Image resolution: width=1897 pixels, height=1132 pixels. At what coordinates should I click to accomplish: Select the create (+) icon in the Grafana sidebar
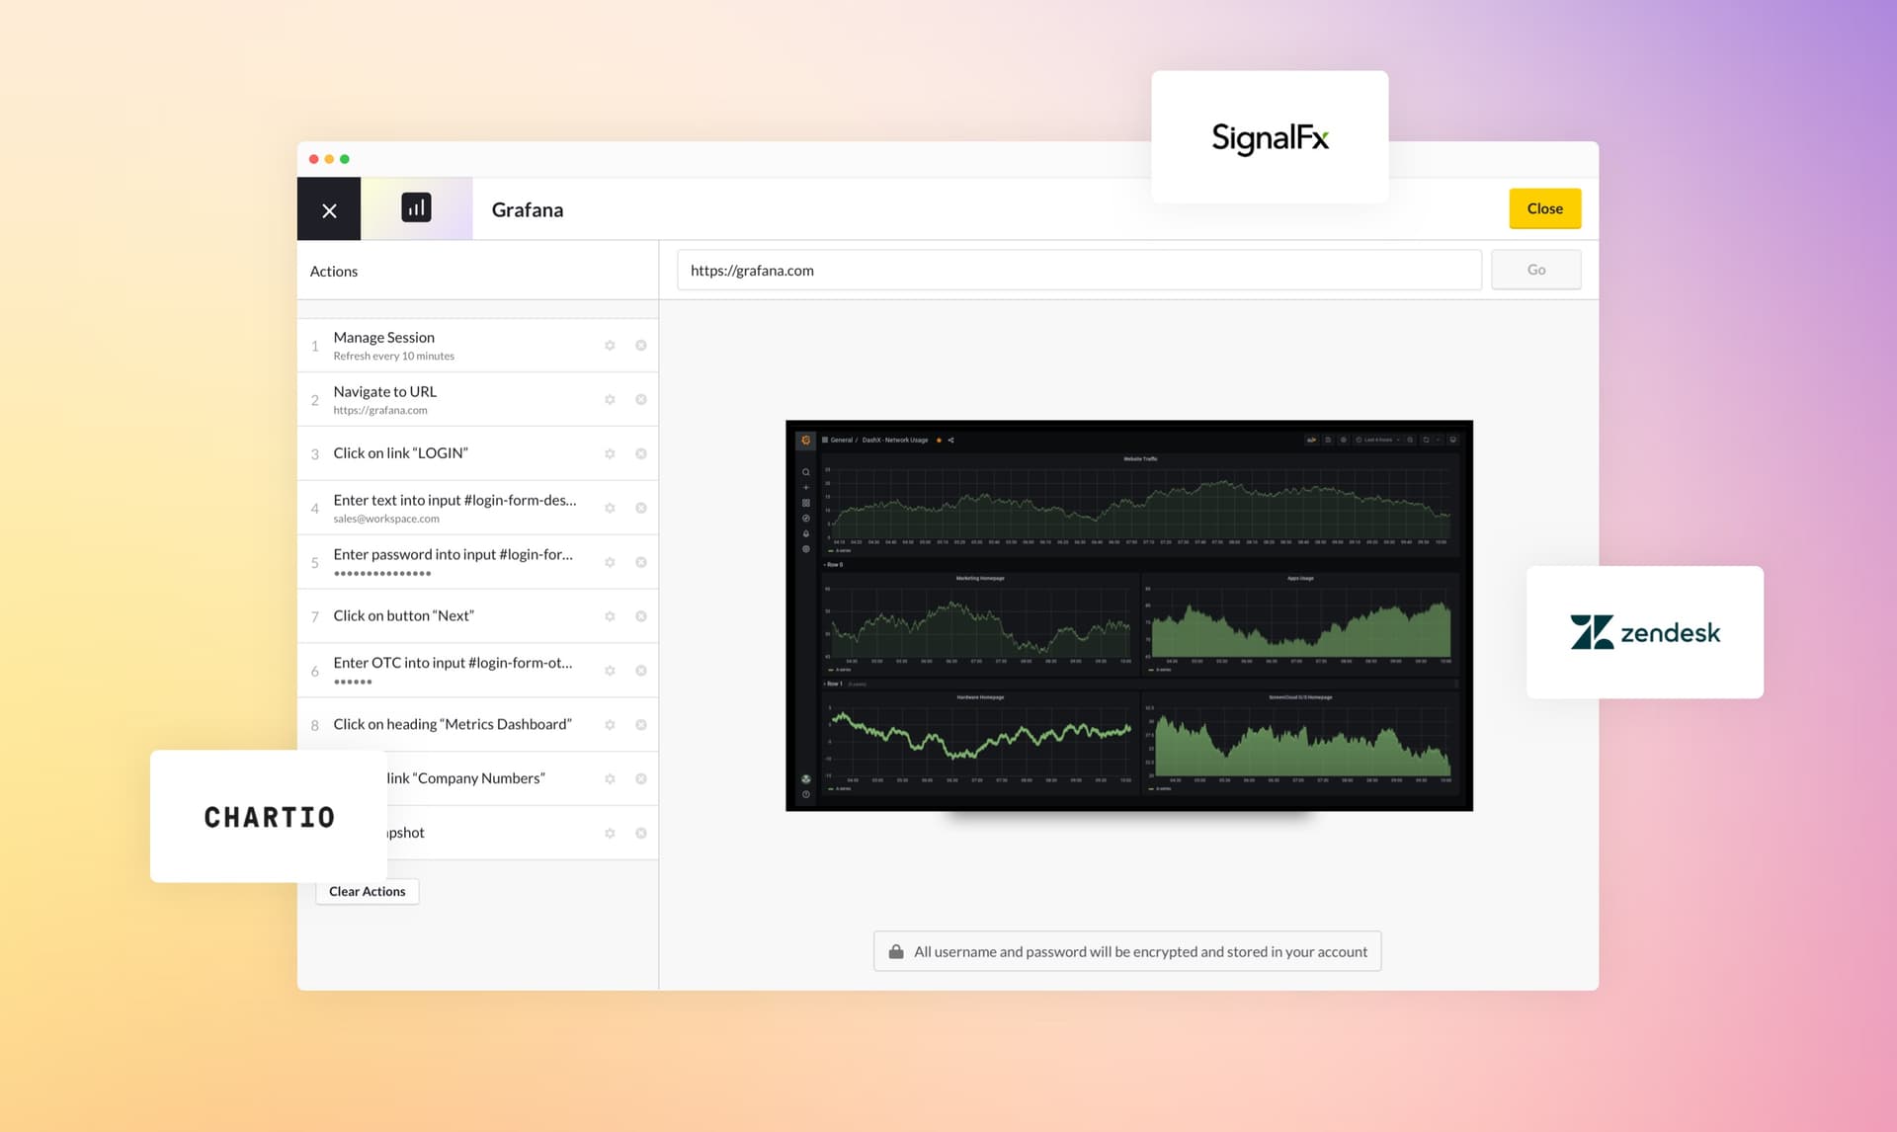tap(806, 486)
